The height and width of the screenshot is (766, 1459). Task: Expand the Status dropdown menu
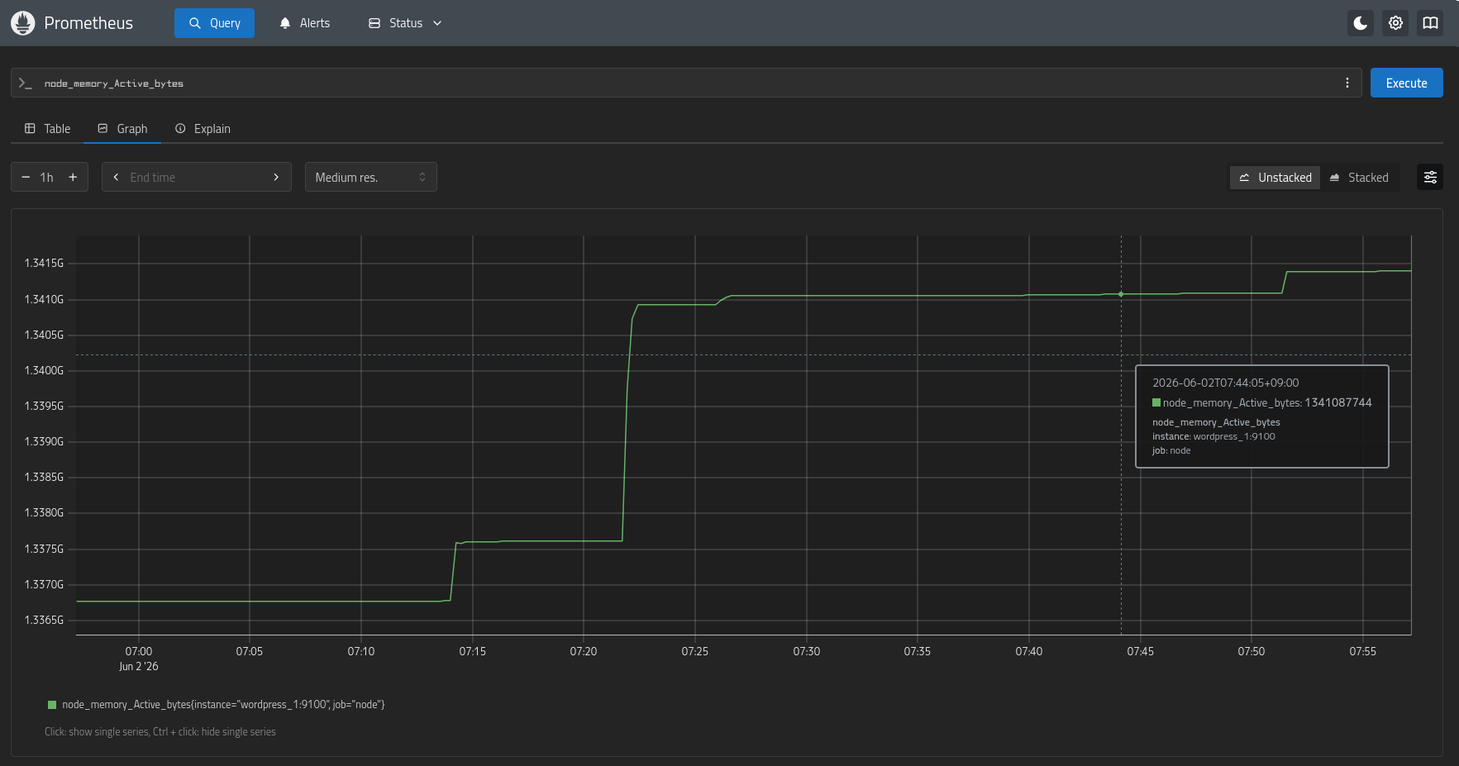tap(405, 23)
